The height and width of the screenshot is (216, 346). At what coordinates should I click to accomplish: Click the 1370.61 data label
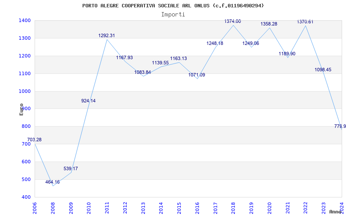point(305,22)
